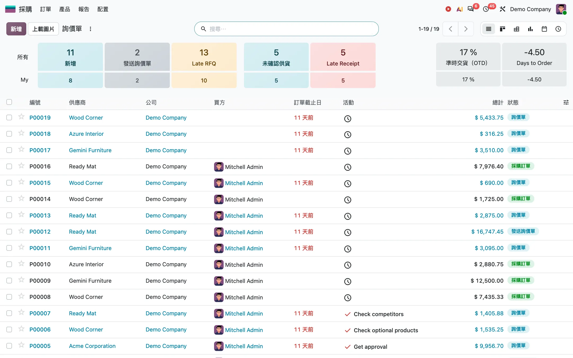Star the P00016 record as favorite

[21, 165]
